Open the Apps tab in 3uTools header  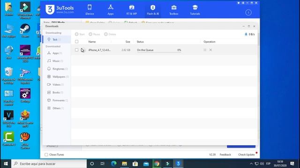pos(111,10)
